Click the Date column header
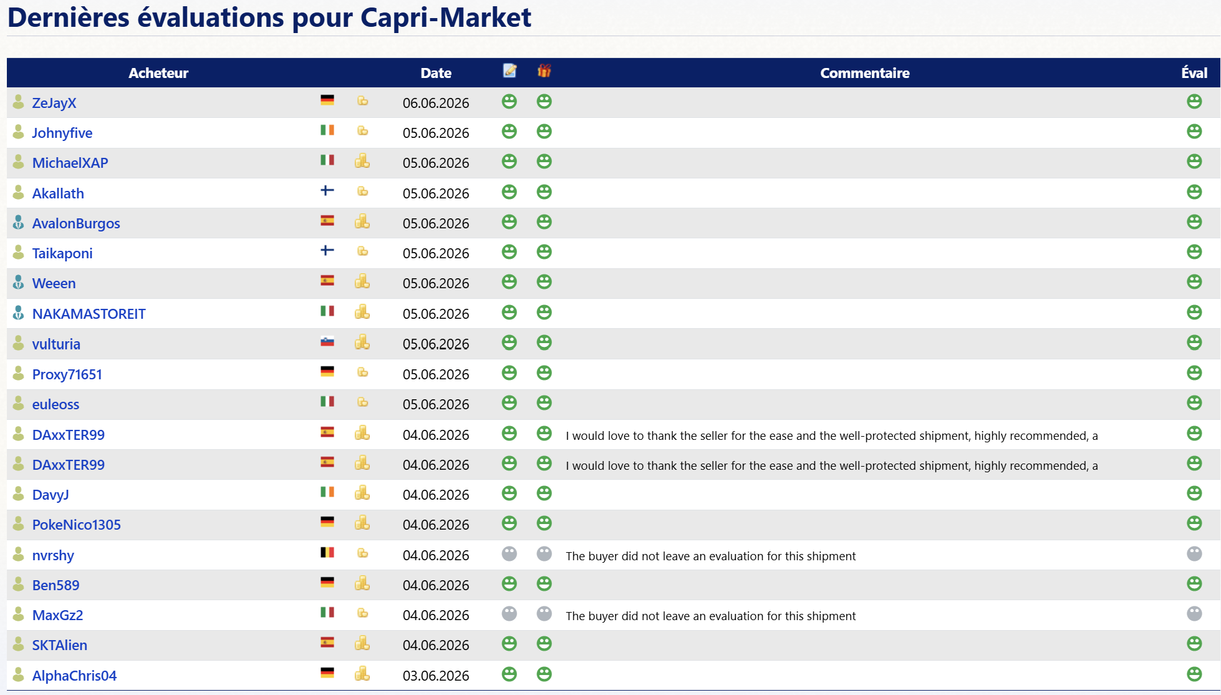Viewport: 1221px width, 695px height. 436,73
